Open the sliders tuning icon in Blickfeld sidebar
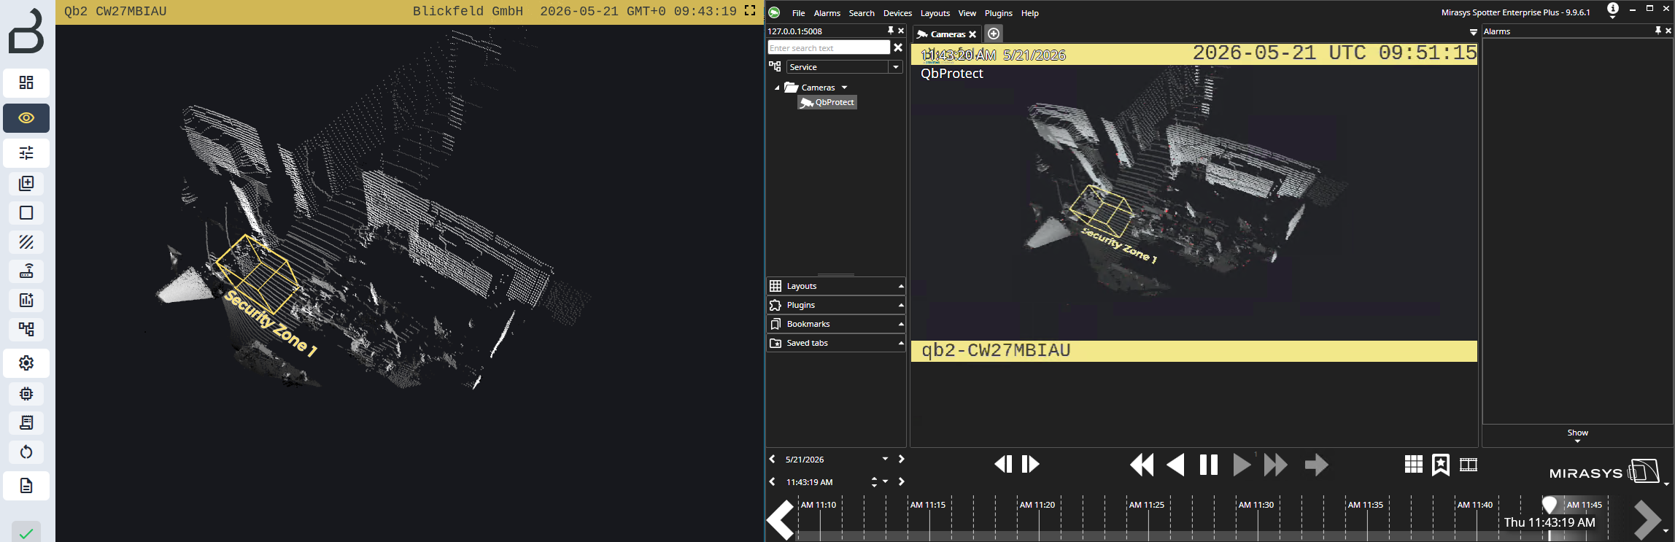This screenshot has height=542, width=1675. tap(26, 152)
